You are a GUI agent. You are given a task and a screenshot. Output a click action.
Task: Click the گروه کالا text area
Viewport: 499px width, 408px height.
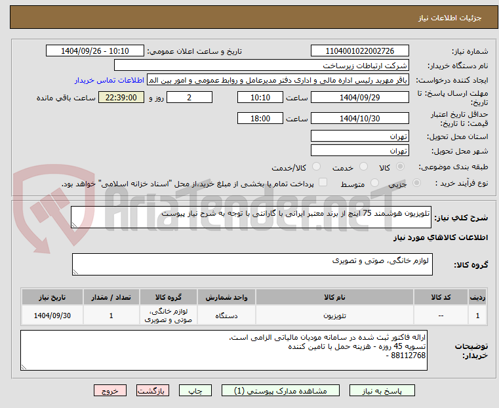(x=252, y=264)
